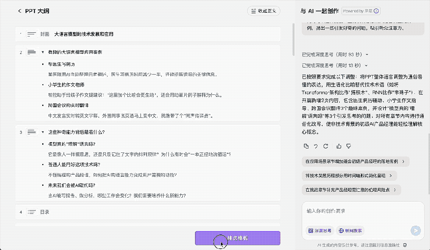This screenshot has width=430, height=250.
Task: Select the bullet 小学生的作文老师
Action: (x=66, y=85)
